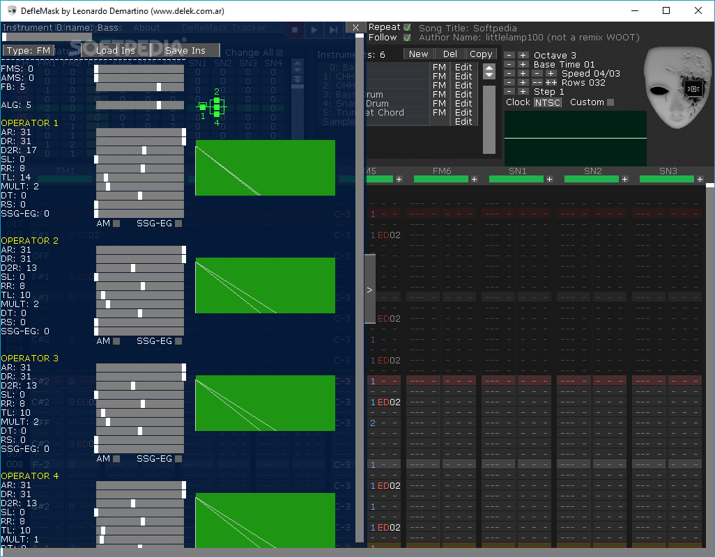Select the NTSC clock option
This screenshot has width=715, height=557.
point(547,102)
